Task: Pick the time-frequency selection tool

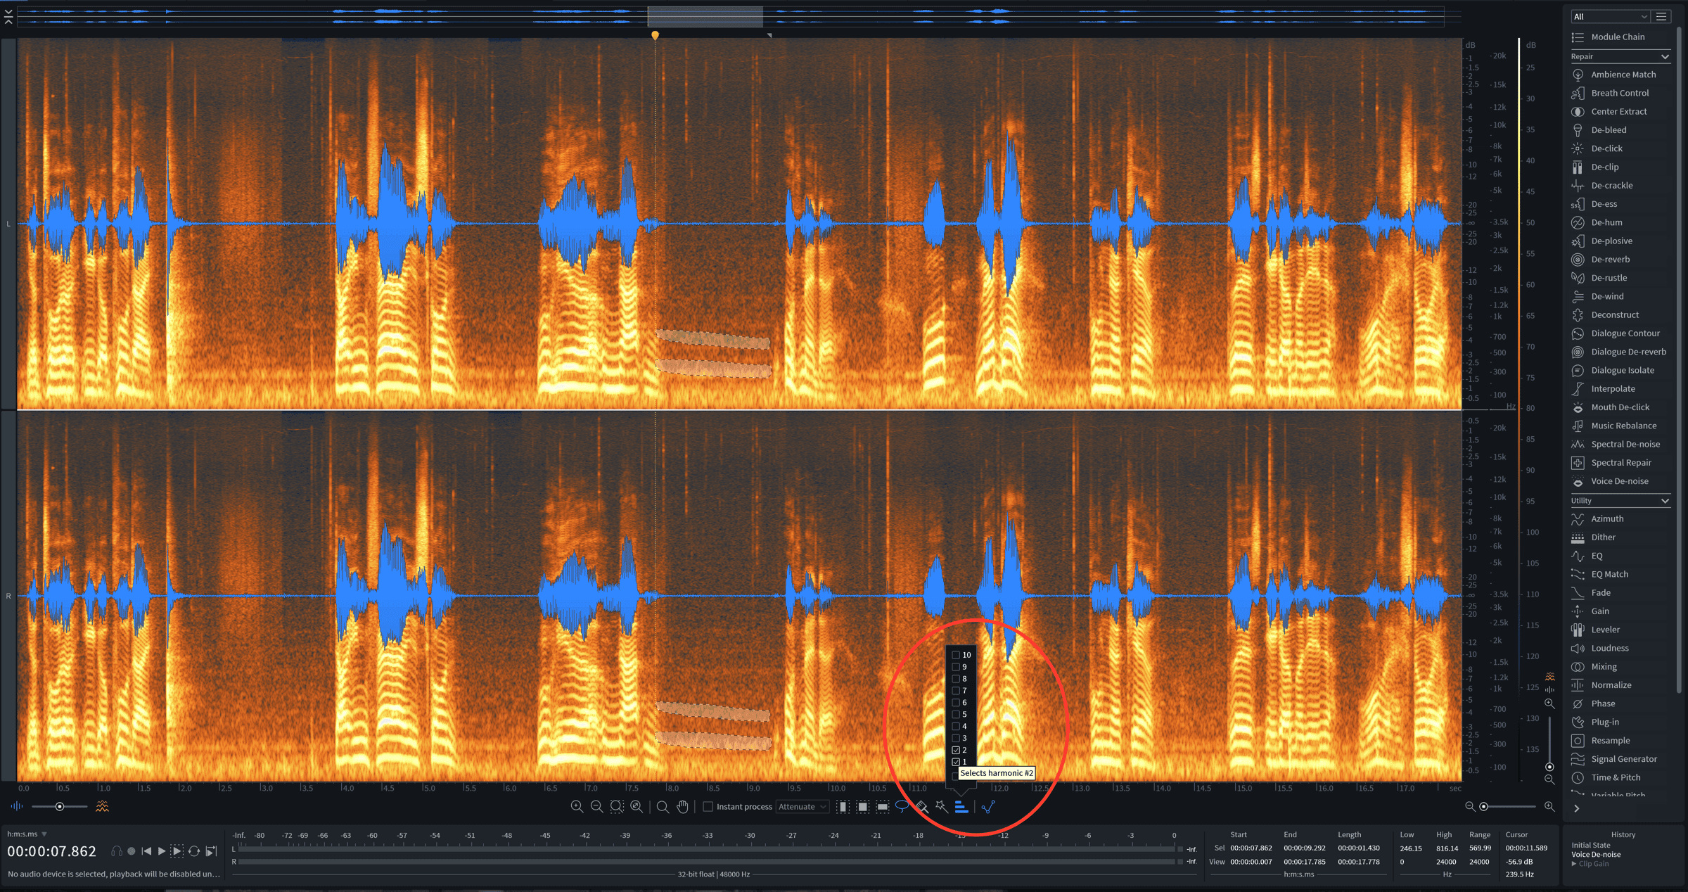Action: (x=862, y=807)
